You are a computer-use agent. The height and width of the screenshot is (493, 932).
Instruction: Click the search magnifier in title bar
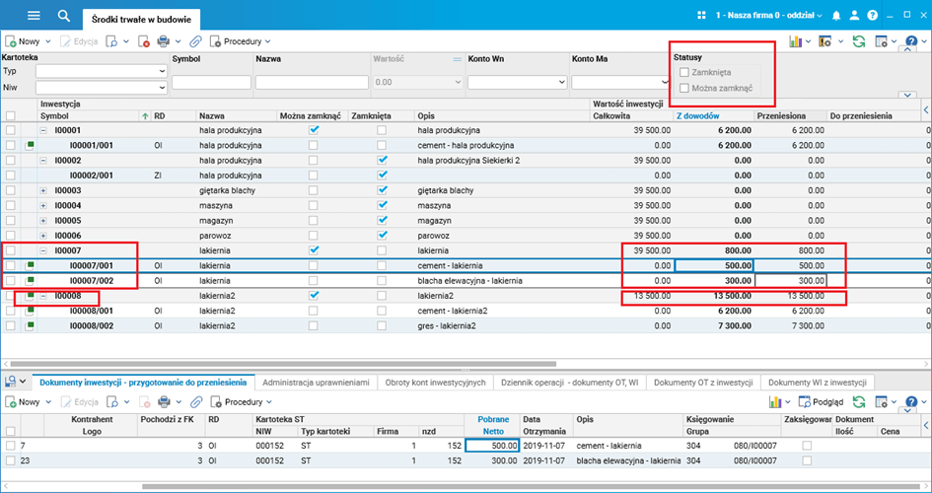[x=64, y=16]
